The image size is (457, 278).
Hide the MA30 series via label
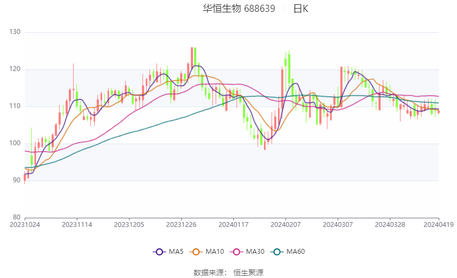point(255,252)
